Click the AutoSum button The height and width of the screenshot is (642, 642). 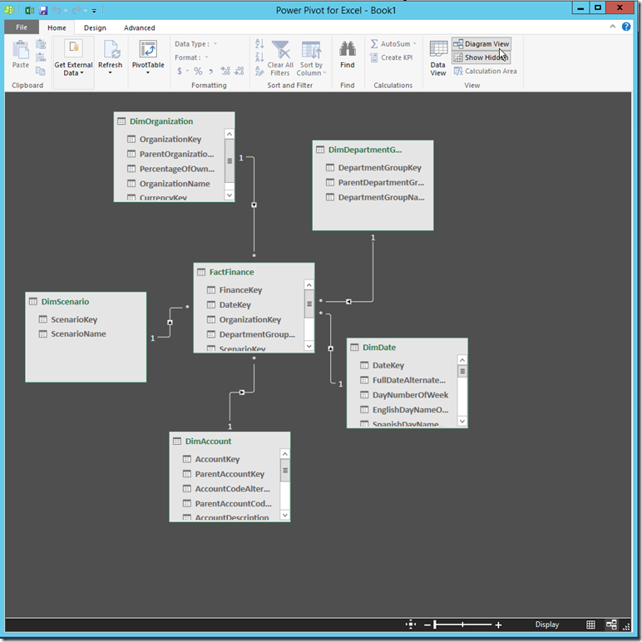[393, 44]
